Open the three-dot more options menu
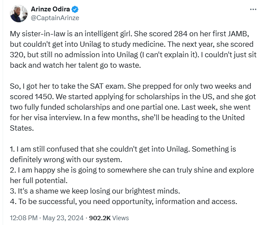This screenshot has width=264, height=225. [253, 9]
